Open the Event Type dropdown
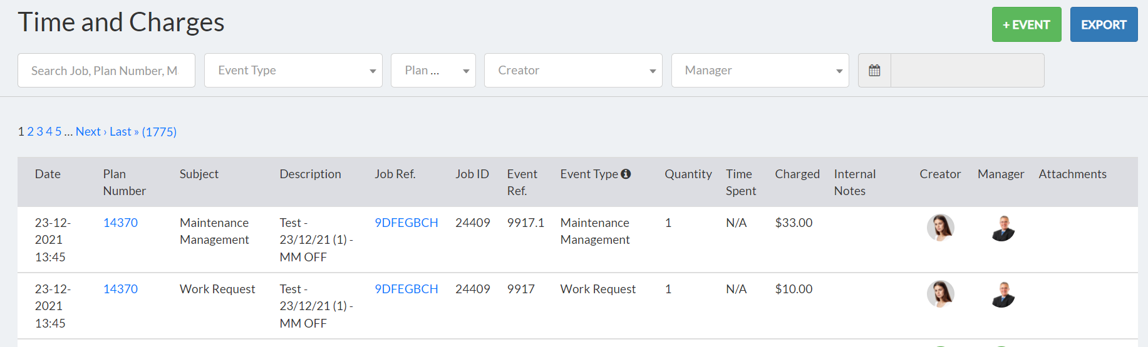The width and height of the screenshot is (1148, 347). pos(293,70)
